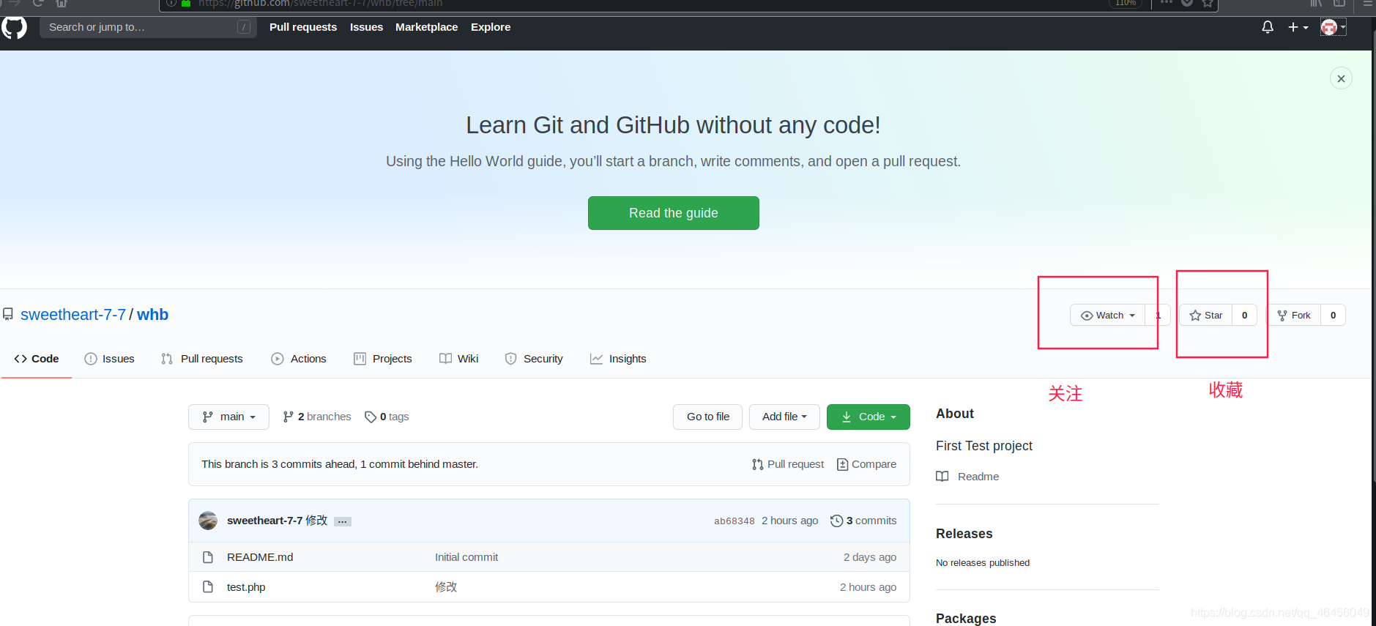Open the main branch selector
This screenshot has height=626, width=1376.
(x=228, y=417)
